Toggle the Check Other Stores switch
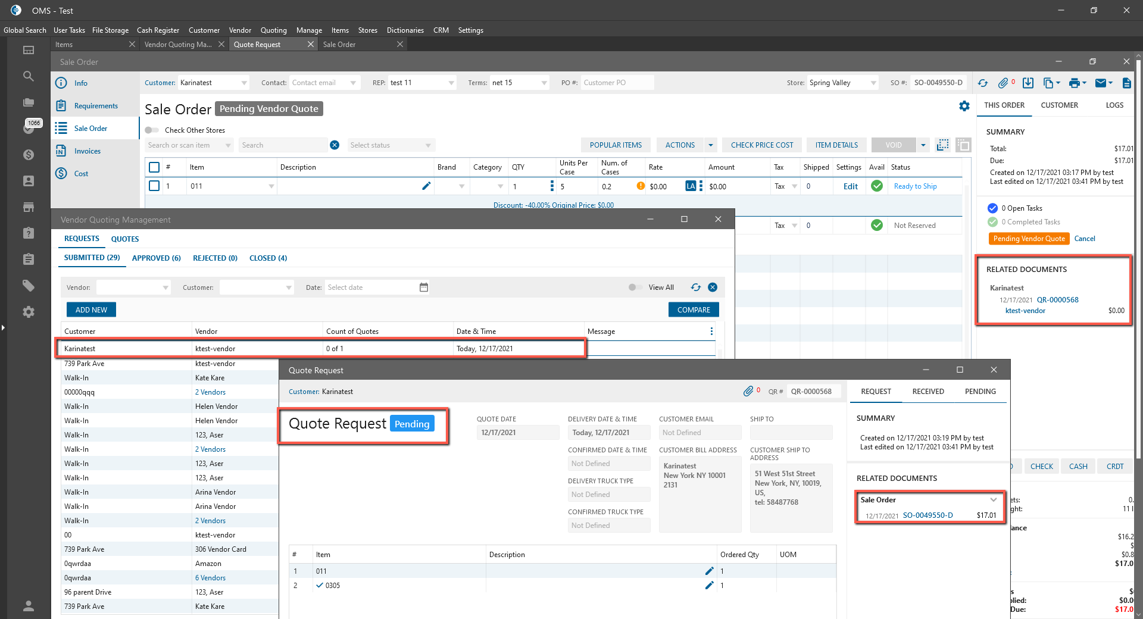1143x619 pixels. (152, 130)
